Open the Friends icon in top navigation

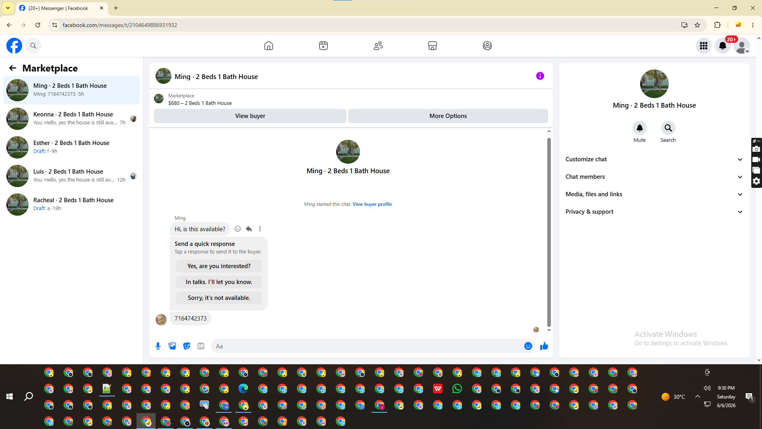point(378,46)
